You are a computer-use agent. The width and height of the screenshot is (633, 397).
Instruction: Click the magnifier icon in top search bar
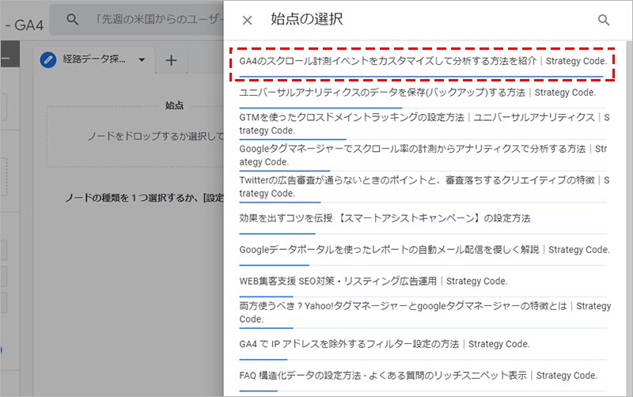pyautogui.click(x=73, y=19)
